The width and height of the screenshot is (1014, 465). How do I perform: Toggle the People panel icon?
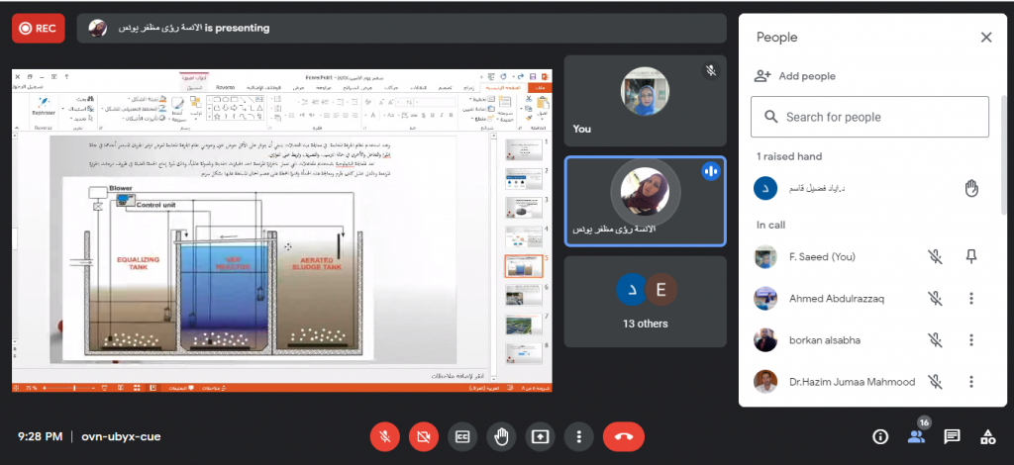coord(916,436)
